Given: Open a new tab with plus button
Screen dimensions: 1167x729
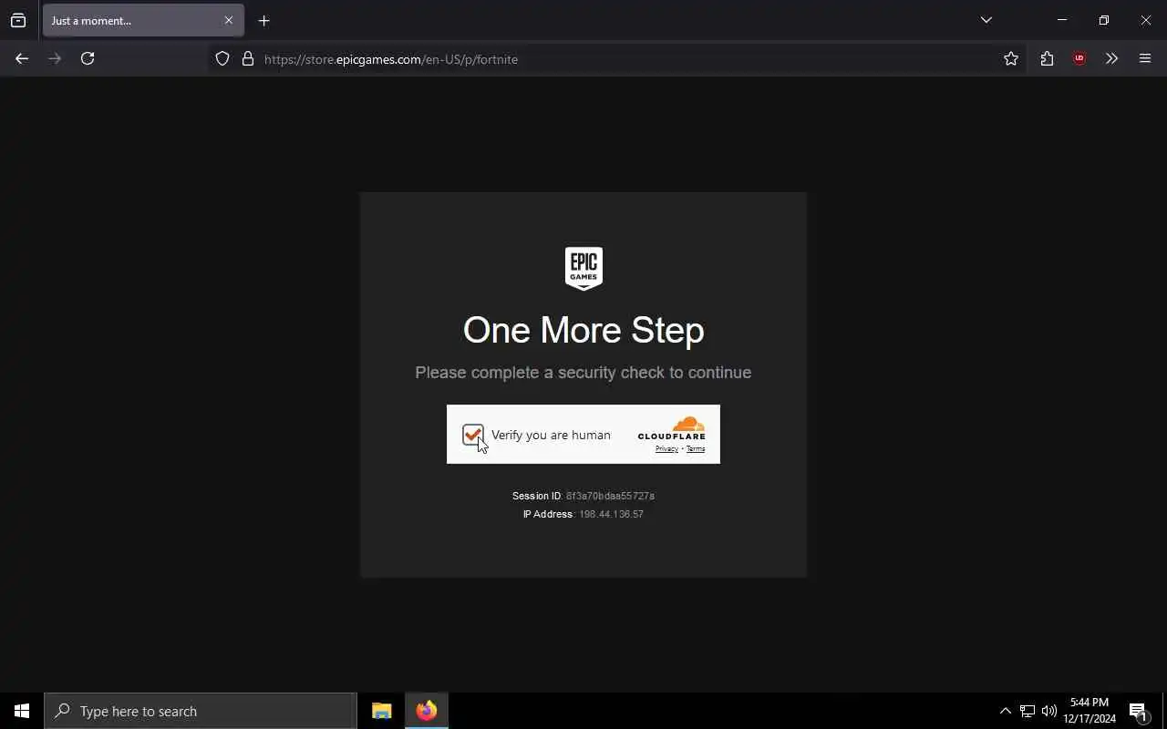Looking at the screenshot, I should pyautogui.click(x=264, y=20).
